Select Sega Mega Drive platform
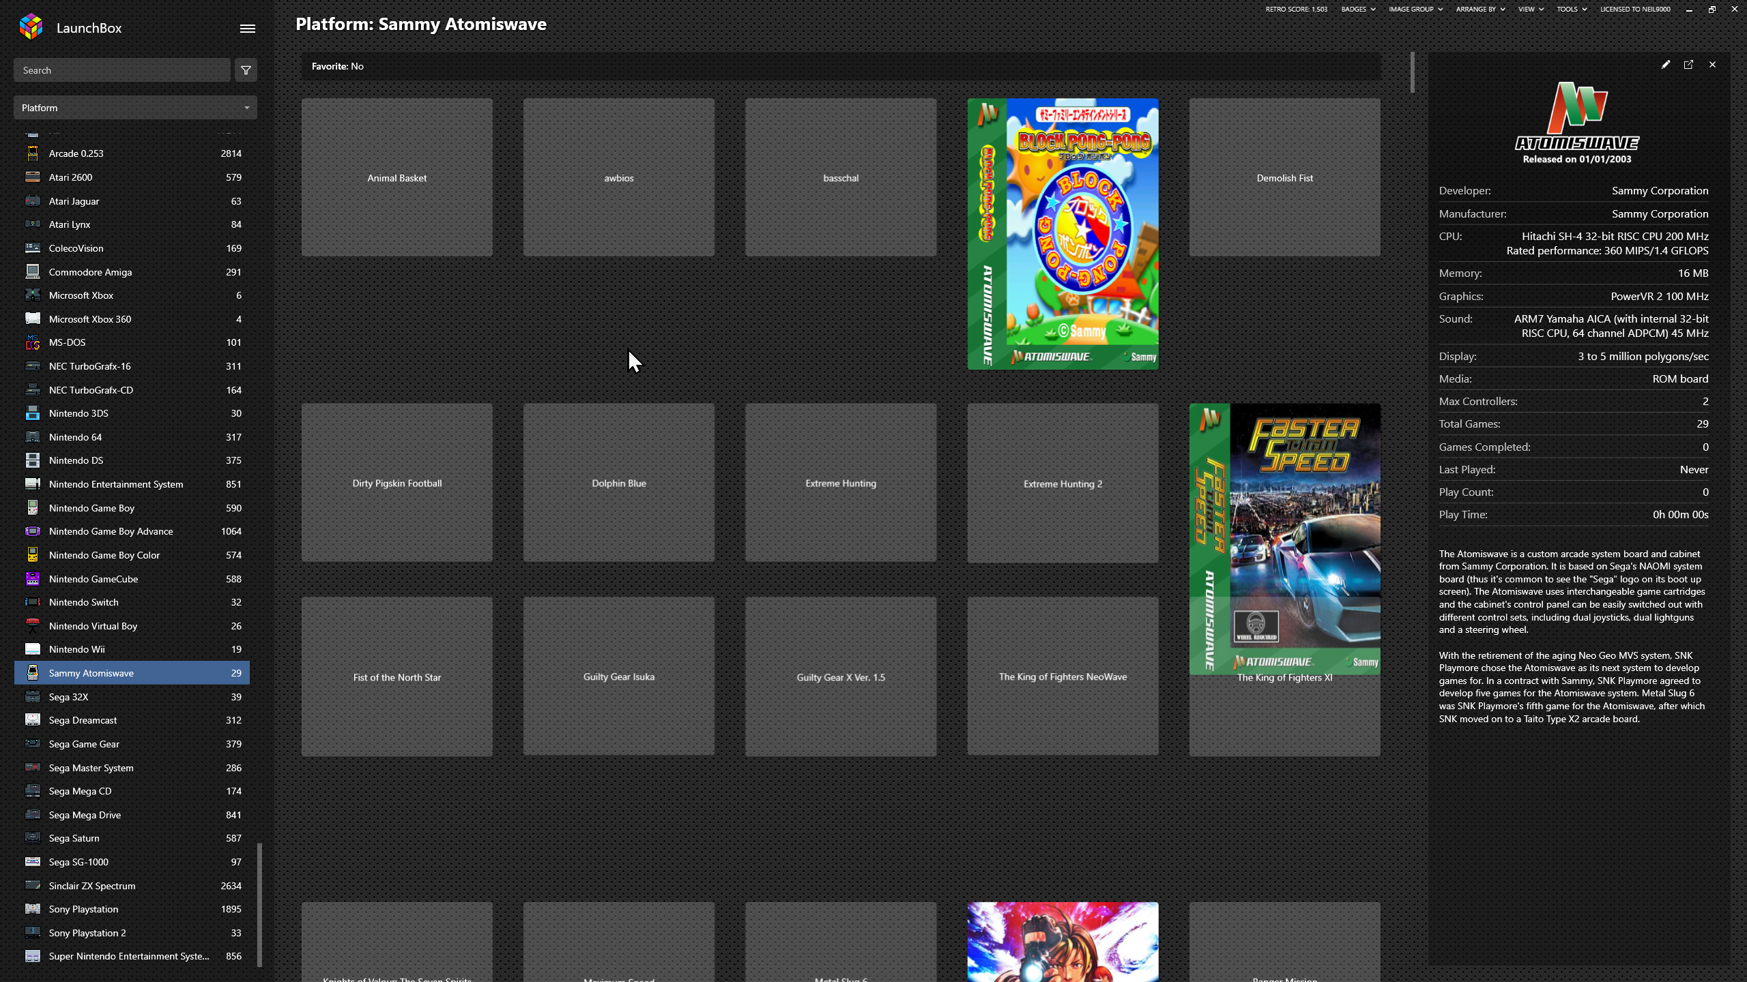Viewport: 1747px width, 982px height. coord(132,815)
